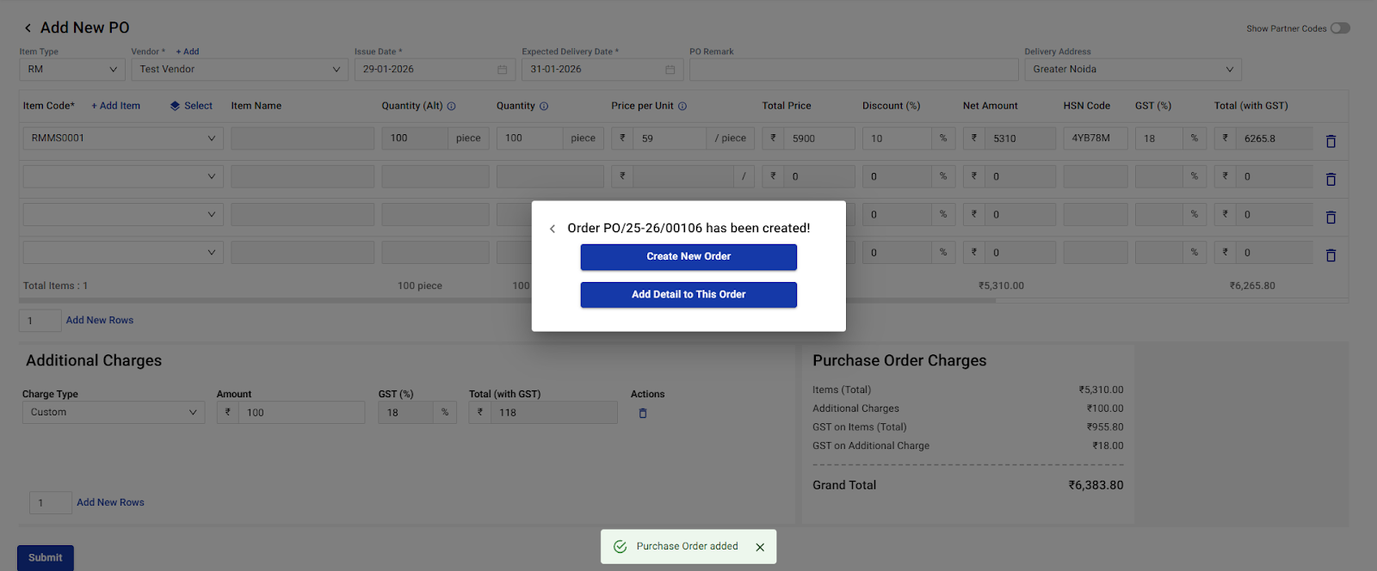The image size is (1377, 571).
Task: Click the + Add Item link
Action: 116,106
